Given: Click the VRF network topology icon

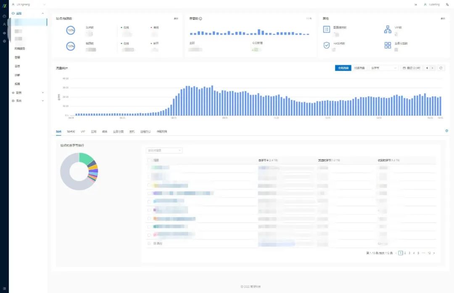Looking at the screenshot, I should (x=388, y=29).
